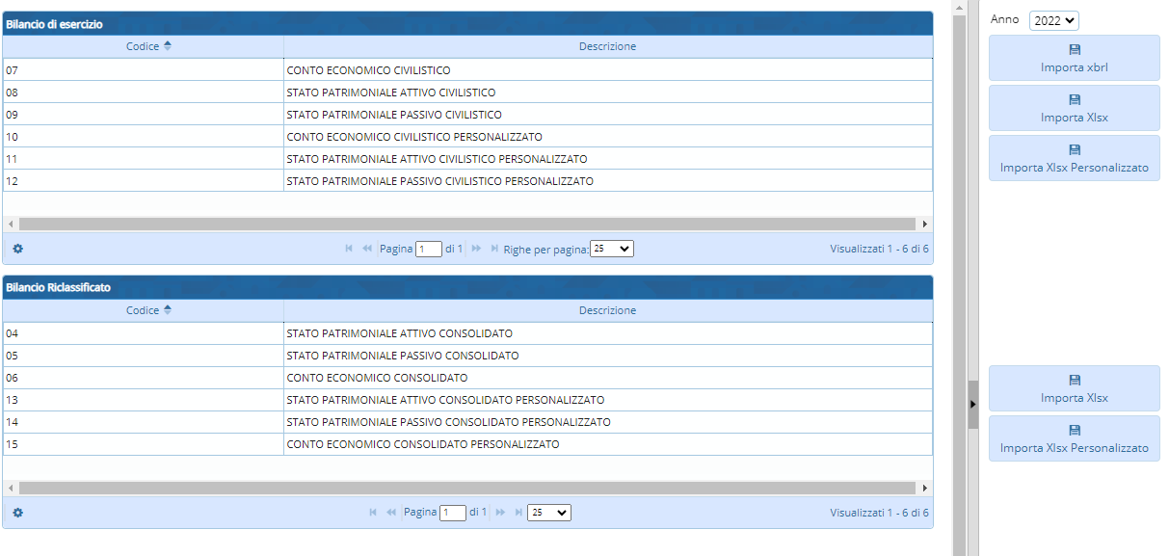The image size is (1169, 556).
Task: Click page number field in Bilancio di esercizio
Action: tap(428, 249)
